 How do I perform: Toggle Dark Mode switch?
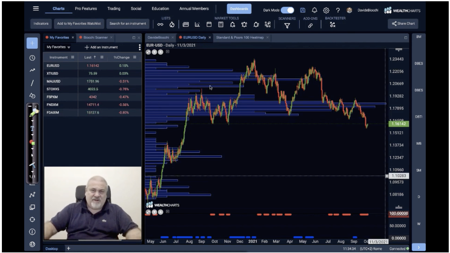coord(287,10)
